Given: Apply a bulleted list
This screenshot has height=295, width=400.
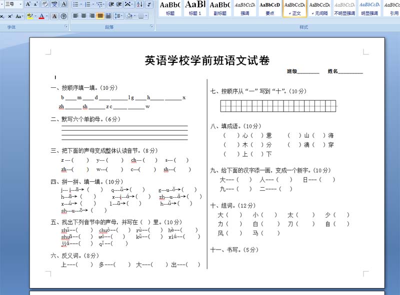Looking at the screenshot, I should (x=75, y=4).
